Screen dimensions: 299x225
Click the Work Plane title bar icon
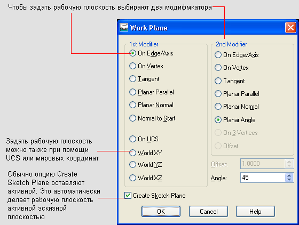[124, 27]
